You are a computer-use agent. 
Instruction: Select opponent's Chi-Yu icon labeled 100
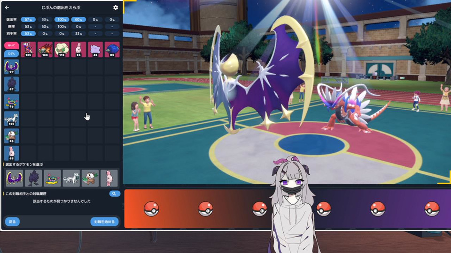45,49
